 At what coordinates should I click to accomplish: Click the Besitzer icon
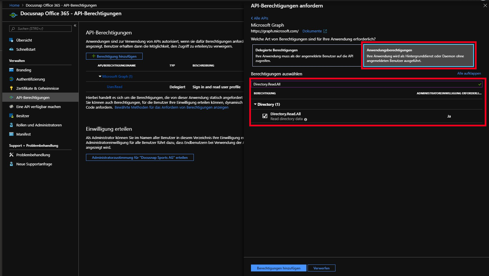[x=11, y=116]
